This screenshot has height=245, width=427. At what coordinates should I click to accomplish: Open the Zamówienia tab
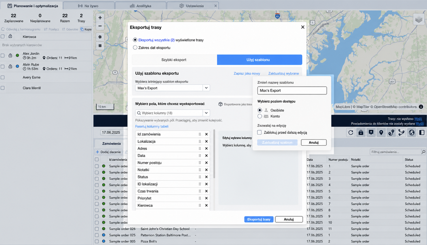pos(112,144)
